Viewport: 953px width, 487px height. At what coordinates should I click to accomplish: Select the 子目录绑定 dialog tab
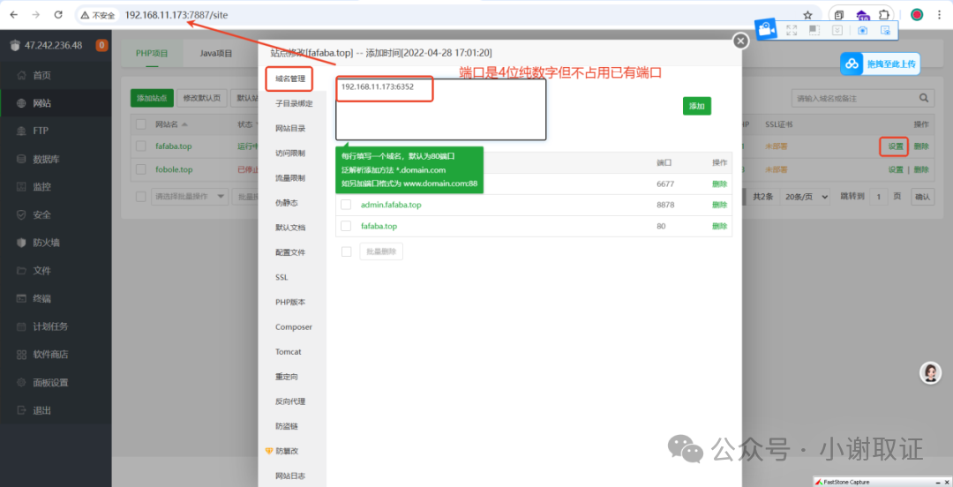click(x=294, y=104)
